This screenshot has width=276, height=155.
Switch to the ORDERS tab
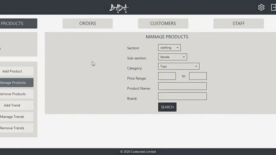(88, 23)
